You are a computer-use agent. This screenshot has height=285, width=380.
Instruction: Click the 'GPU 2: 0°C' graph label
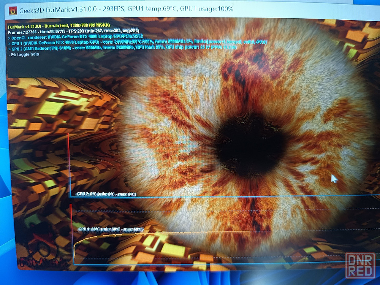106,194
